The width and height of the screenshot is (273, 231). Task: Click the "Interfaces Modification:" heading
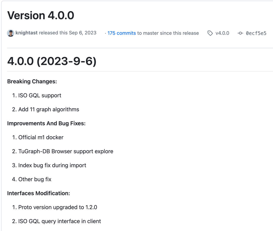point(38,193)
